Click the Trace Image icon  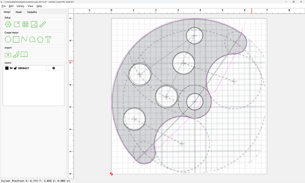point(16,54)
